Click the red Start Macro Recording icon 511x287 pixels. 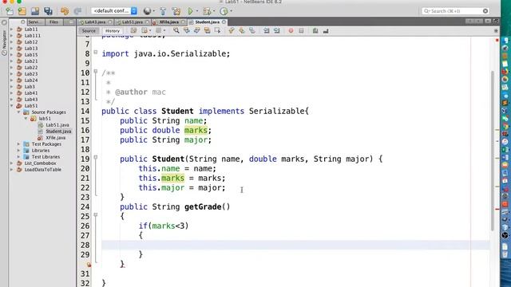pyautogui.click(x=291, y=30)
